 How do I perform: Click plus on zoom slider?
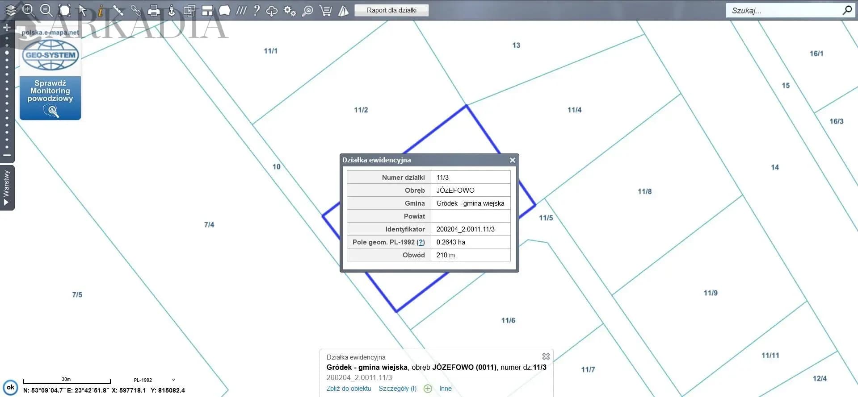click(x=7, y=28)
